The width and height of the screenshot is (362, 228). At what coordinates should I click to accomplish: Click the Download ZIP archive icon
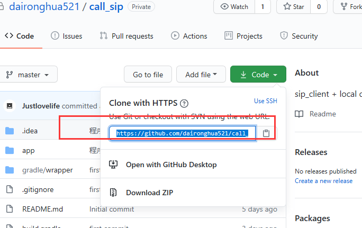(x=113, y=193)
